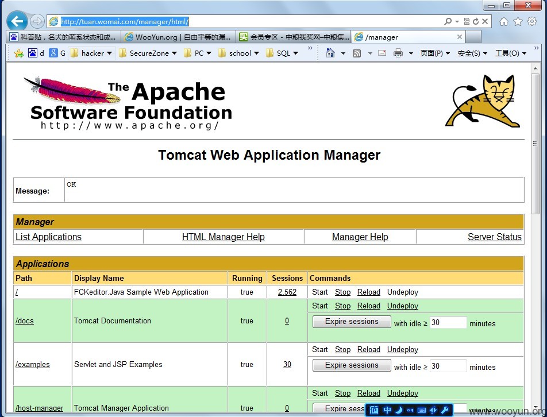
Task: Click the IME Chinese mode icon 中
Action: pyautogui.click(x=387, y=410)
